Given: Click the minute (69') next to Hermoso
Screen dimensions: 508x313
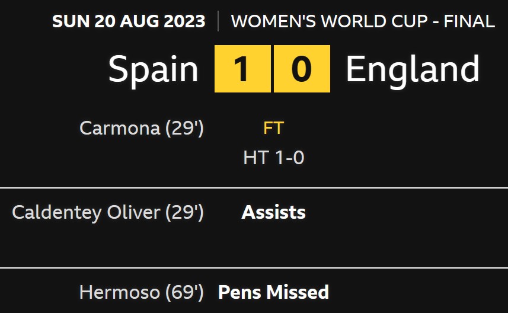Looking at the screenshot, I should pyautogui.click(x=185, y=292).
